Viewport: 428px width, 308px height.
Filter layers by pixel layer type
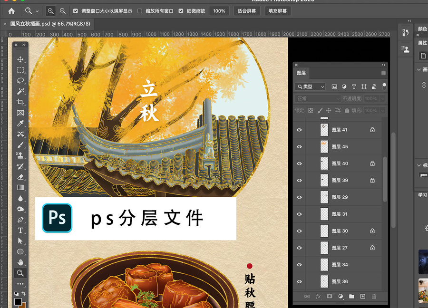tap(334, 87)
